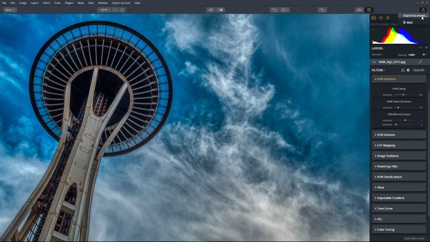Screen dimensions: 430x242
Task: Adjust HDR Microstructure Amount slider
Action: coord(404,120)
